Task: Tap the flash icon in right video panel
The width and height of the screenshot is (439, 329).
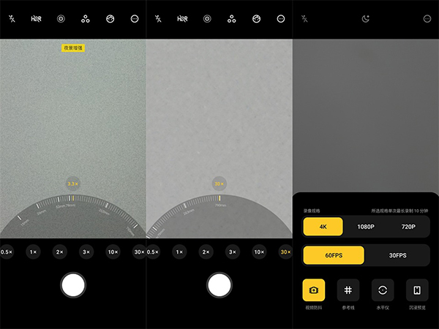Action: pos(304,19)
